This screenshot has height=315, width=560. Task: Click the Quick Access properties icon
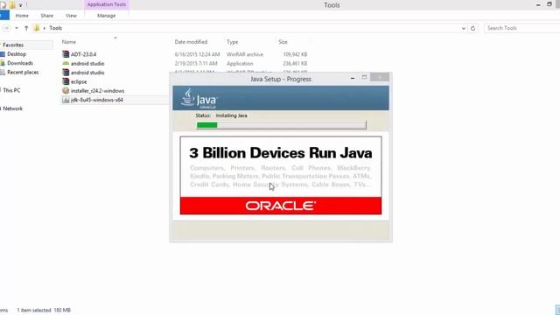pos(3,5)
